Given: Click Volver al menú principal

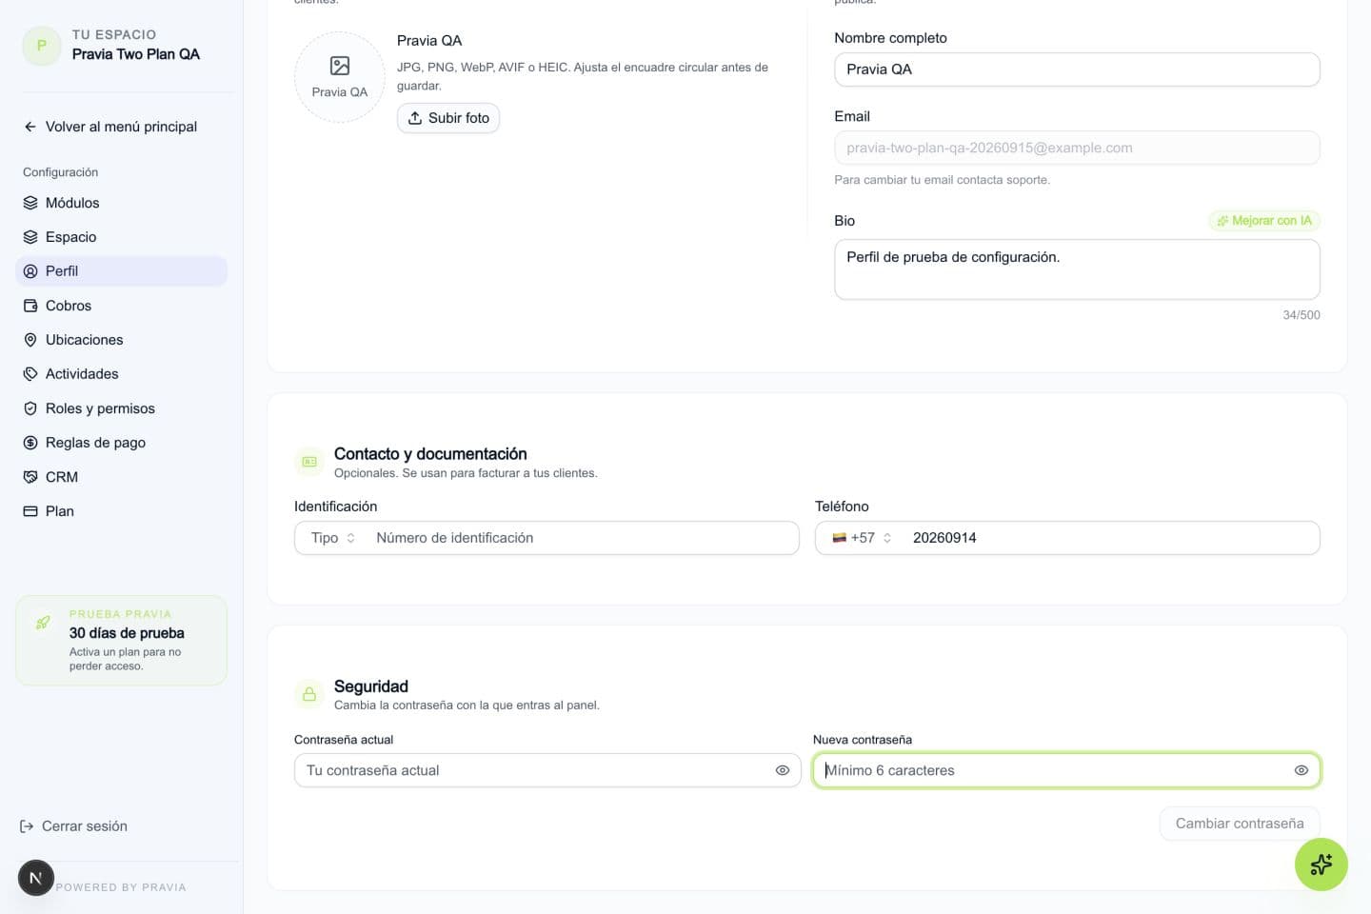Looking at the screenshot, I should 110,127.
